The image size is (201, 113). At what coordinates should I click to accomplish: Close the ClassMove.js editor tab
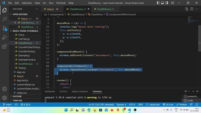click(x=89, y=9)
